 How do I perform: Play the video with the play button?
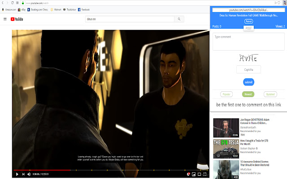pyautogui.click(x=17, y=174)
